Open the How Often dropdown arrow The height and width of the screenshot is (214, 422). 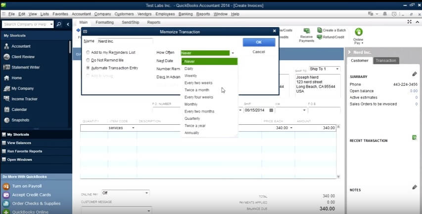[x=233, y=53]
